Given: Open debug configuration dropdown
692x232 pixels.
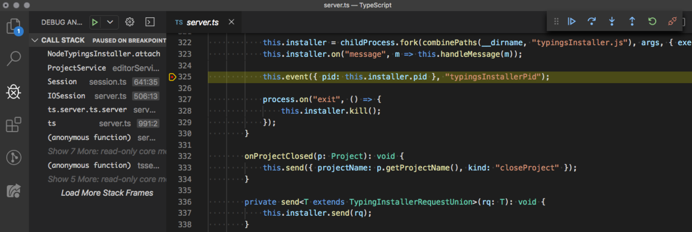Looking at the screenshot, I should point(110,22).
